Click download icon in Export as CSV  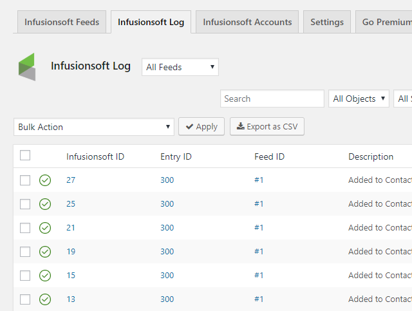(240, 126)
